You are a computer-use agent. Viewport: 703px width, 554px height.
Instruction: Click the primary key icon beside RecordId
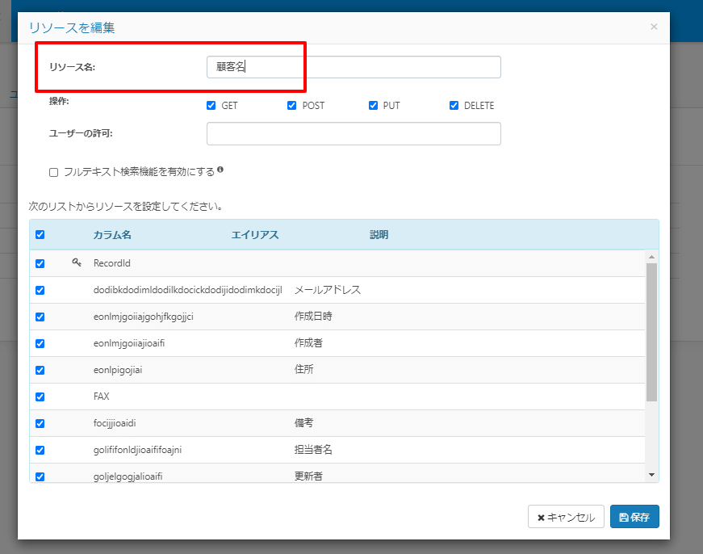coord(77,262)
